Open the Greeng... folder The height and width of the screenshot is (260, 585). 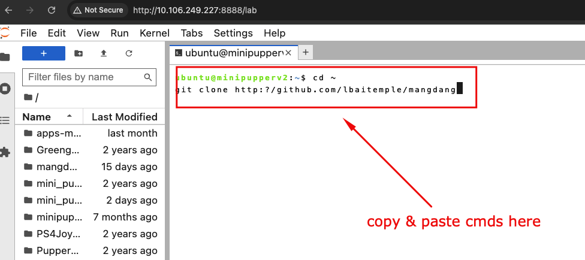coord(59,150)
